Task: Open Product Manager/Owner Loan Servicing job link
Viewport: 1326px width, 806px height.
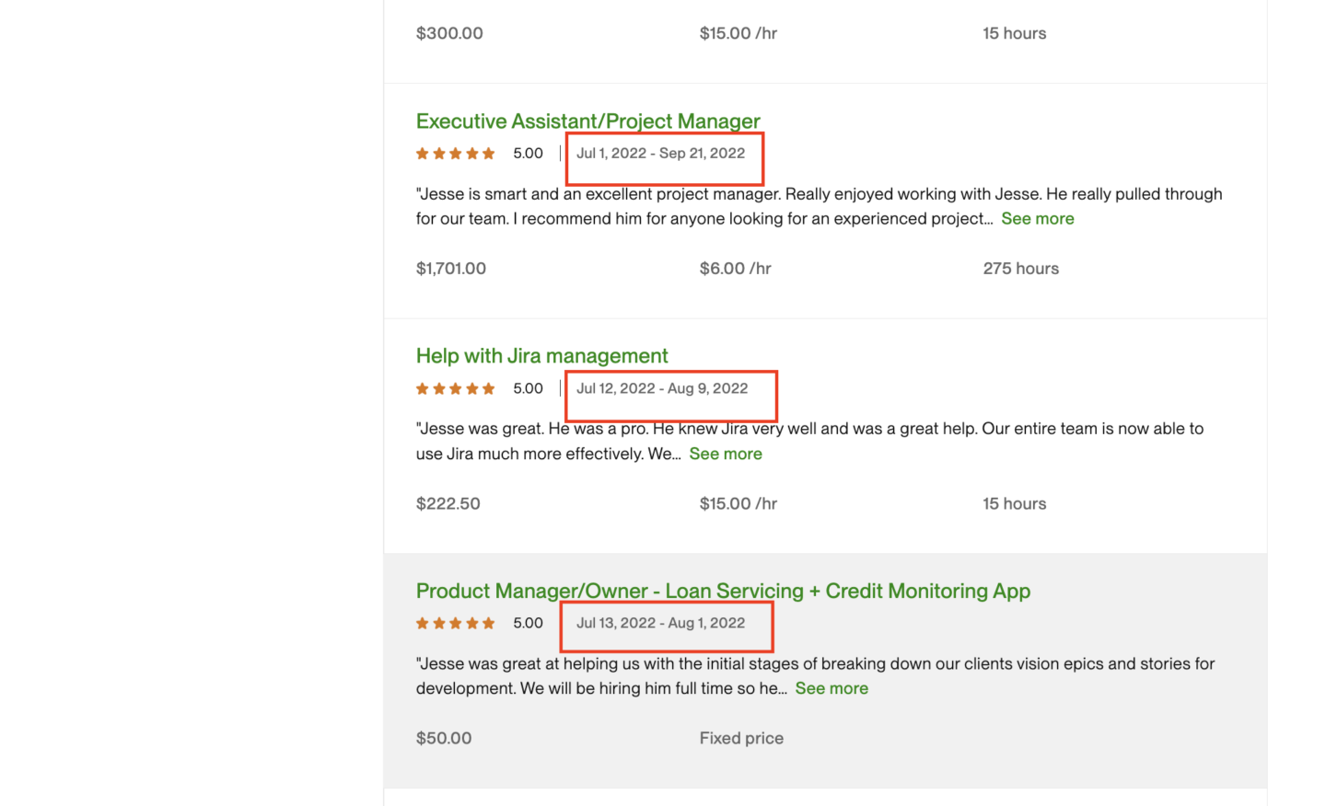Action: tap(722, 591)
